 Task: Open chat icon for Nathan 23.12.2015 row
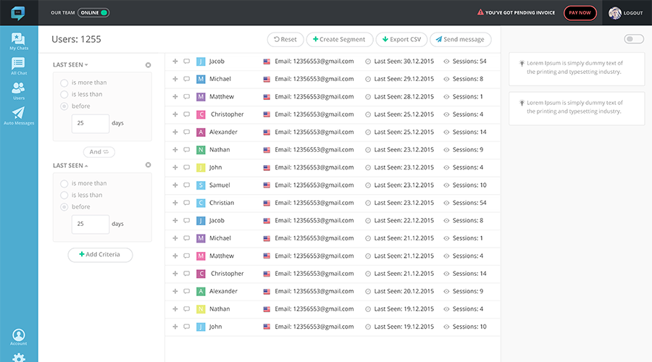187,150
